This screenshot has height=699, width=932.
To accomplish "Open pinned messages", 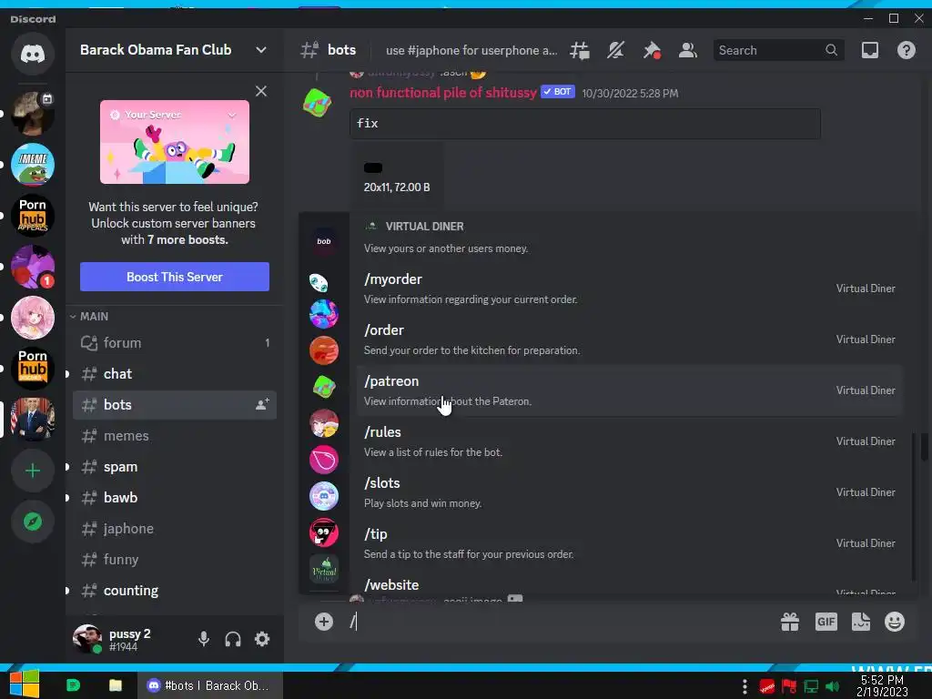I will 652,51.
